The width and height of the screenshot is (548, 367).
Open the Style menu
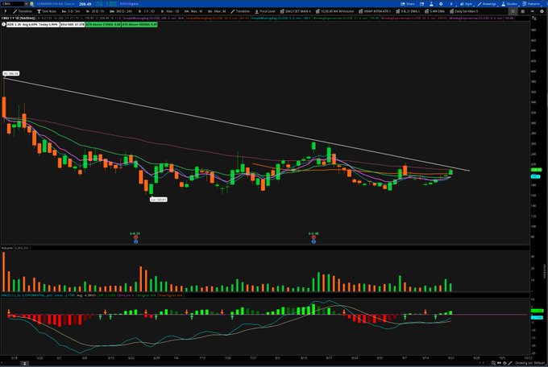(467, 4)
